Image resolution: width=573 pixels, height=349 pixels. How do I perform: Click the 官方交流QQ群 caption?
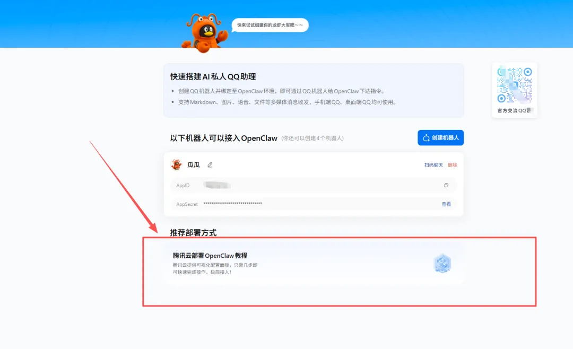[x=514, y=110]
